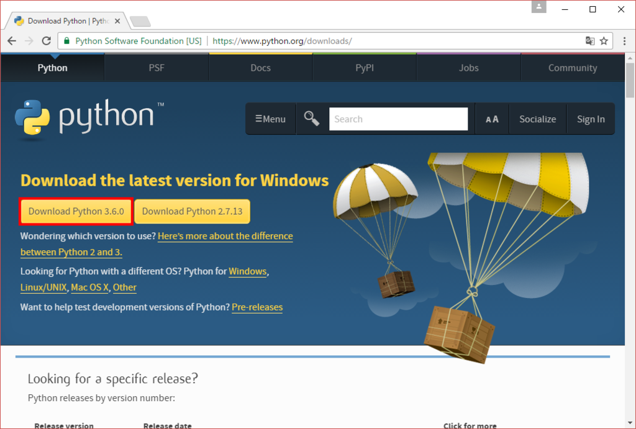This screenshot has width=636, height=429.
Task: Switch to the PSF navigation tab
Action: [157, 68]
